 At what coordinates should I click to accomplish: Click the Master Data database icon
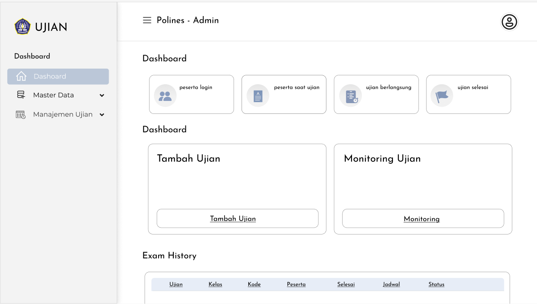pos(20,95)
